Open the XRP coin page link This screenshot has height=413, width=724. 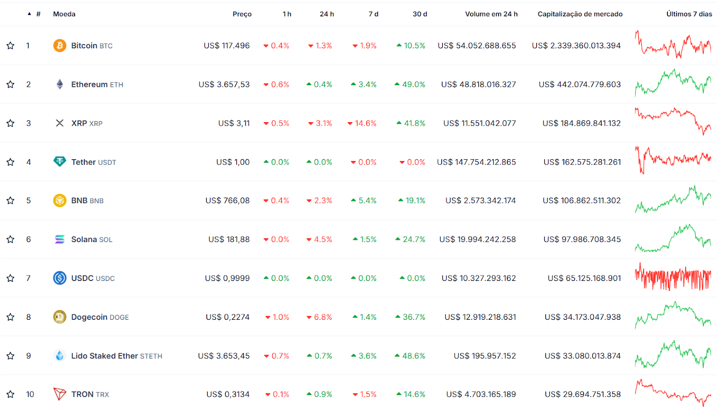(x=87, y=123)
